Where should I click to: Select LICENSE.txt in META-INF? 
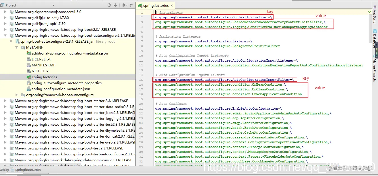pos(41,59)
